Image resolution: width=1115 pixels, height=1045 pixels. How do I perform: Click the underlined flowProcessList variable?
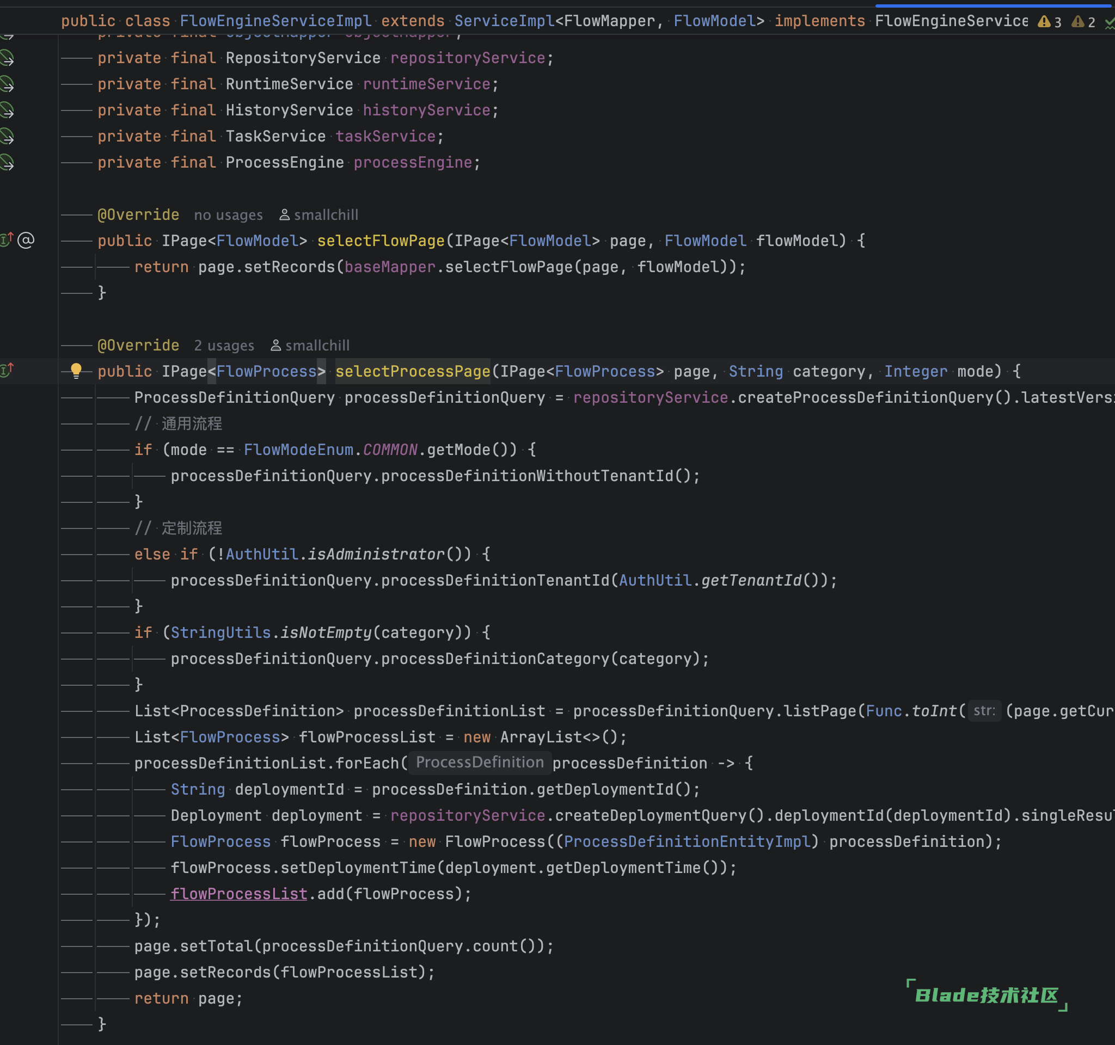pos(239,894)
